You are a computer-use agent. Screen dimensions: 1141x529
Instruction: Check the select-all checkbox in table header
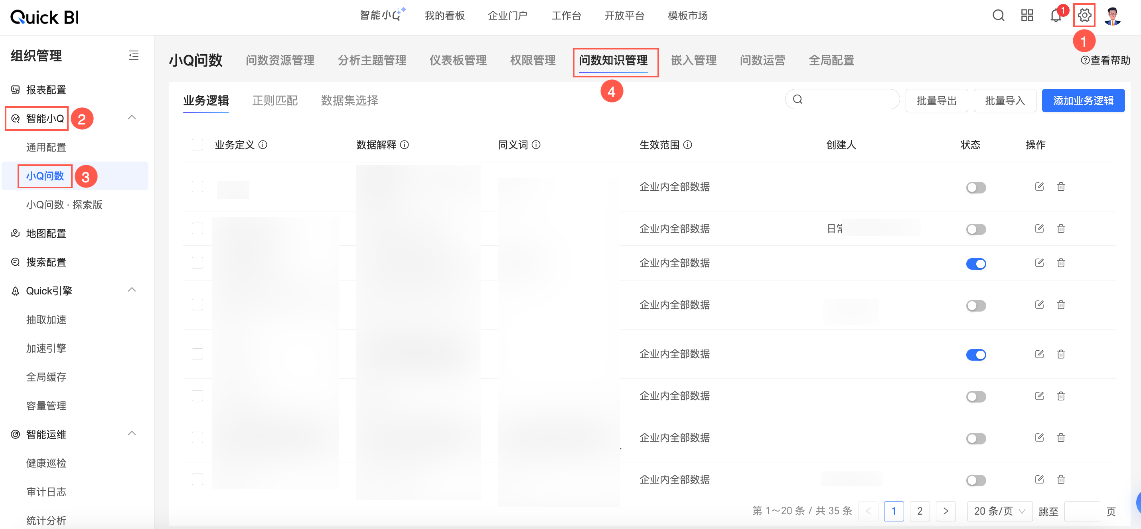point(197,145)
